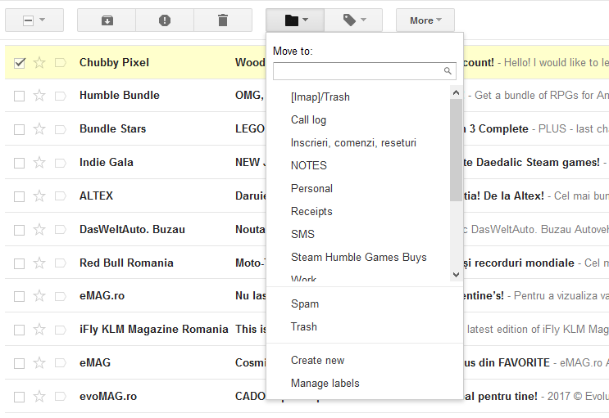The image size is (609, 418).
Task: Uncheck the Chubby Pixel email
Action: (20, 63)
